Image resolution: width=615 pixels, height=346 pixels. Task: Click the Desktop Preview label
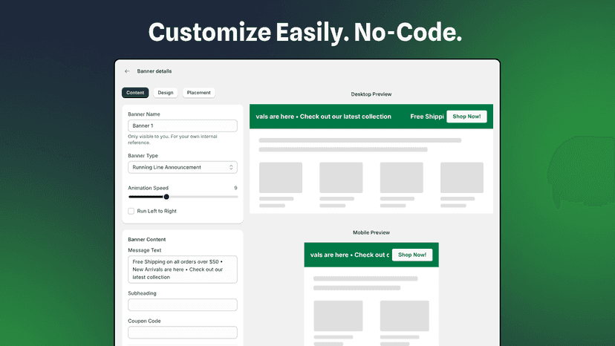371,94
